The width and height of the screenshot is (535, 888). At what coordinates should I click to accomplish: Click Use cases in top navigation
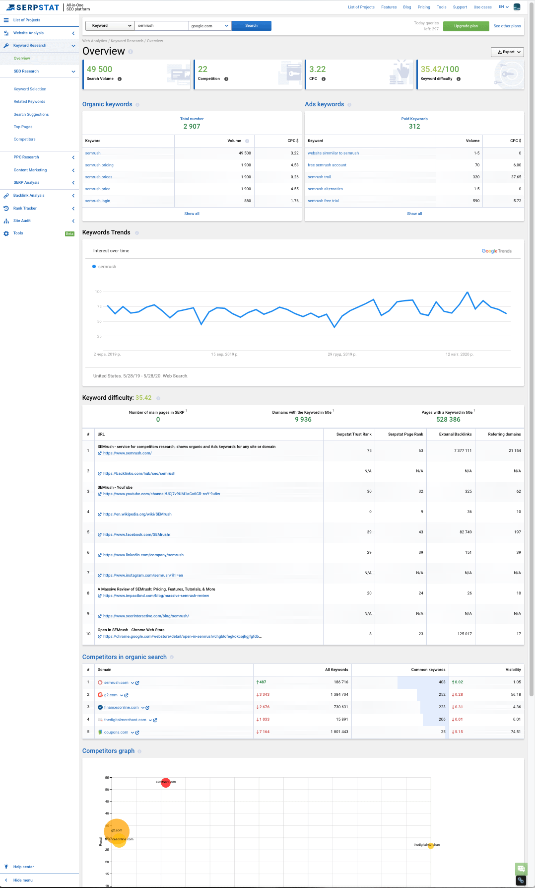pos(482,7)
